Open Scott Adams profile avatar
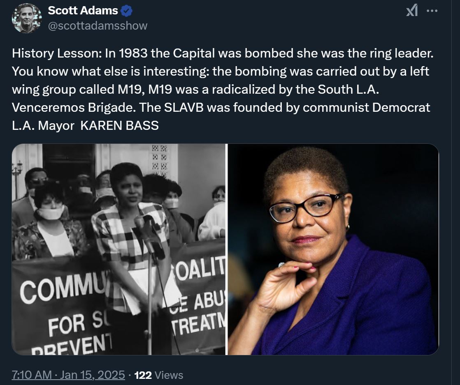This screenshot has width=460, height=385. (27, 18)
